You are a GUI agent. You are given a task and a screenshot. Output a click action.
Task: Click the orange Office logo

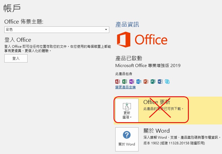(x=142, y=39)
